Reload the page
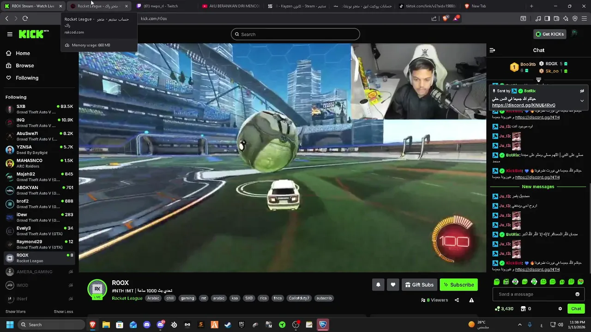The height and width of the screenshot is (332, 591). (x=25, y=18)
